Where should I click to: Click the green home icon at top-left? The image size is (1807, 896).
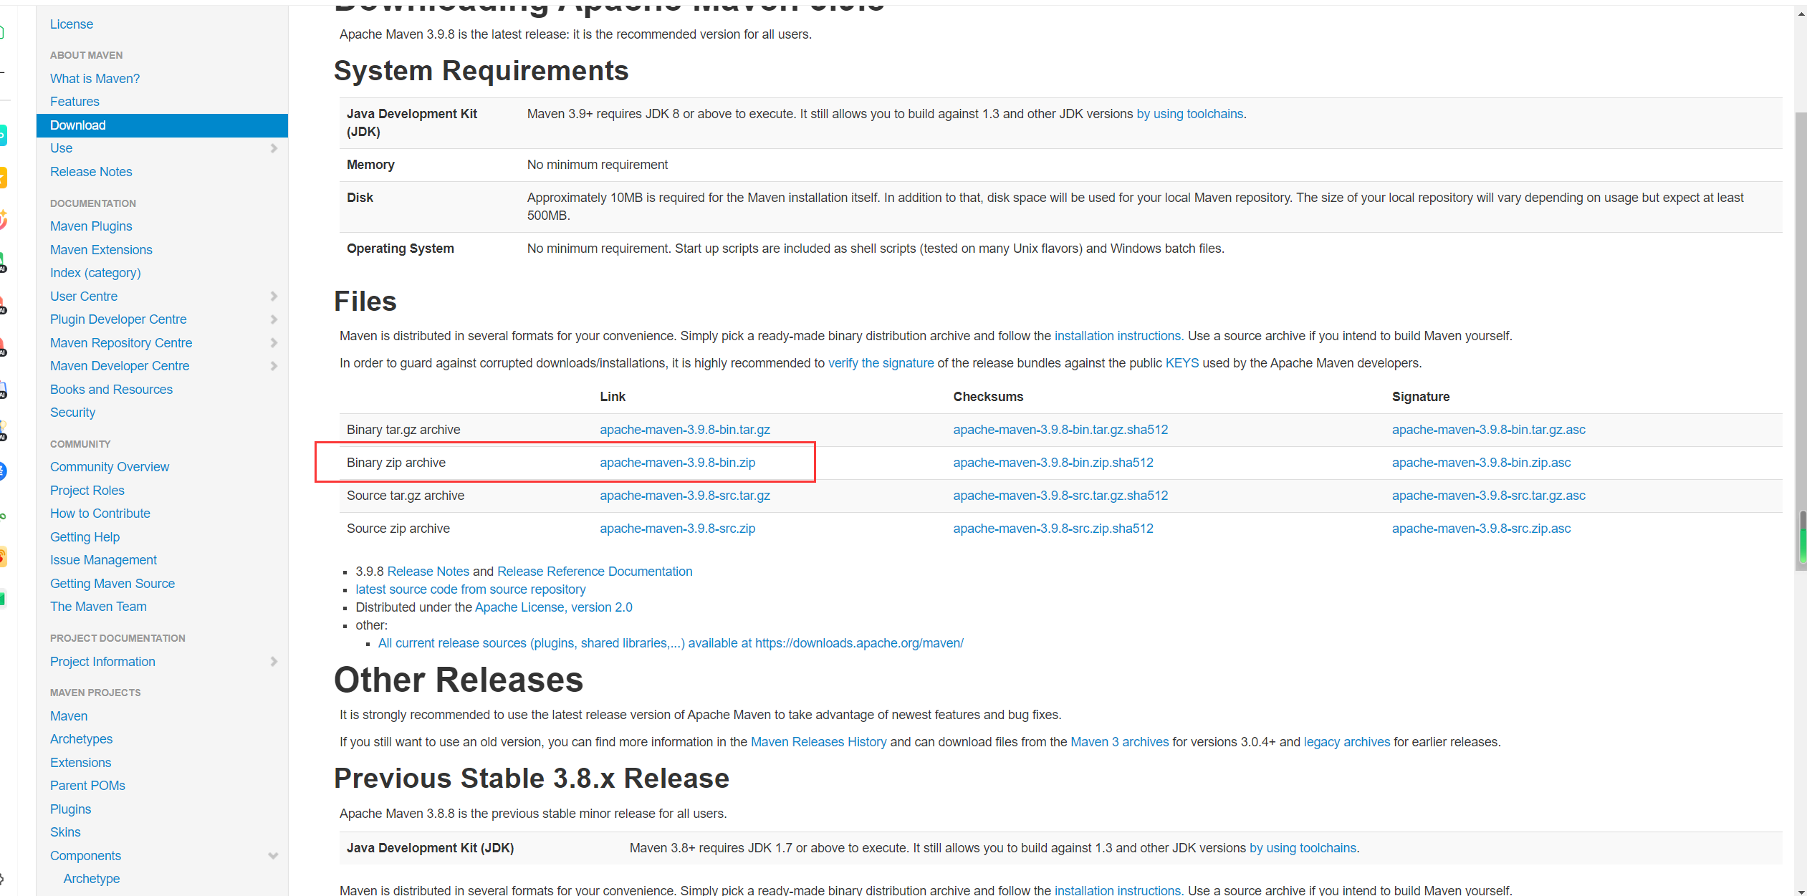3,32
